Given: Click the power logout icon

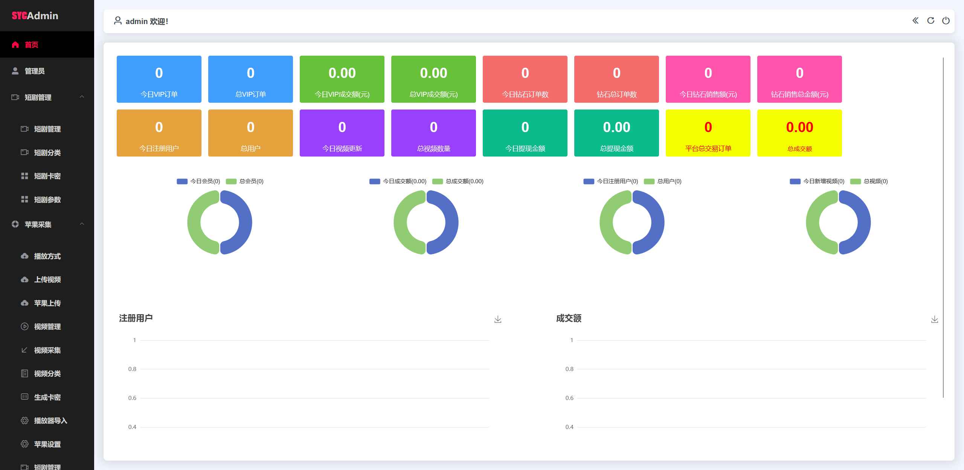Looking at the screenshot, I should tap(946, 21).
